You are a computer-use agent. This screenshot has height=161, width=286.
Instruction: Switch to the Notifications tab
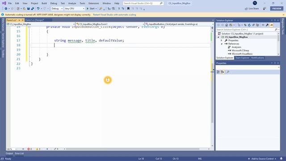tap(257, 58)
